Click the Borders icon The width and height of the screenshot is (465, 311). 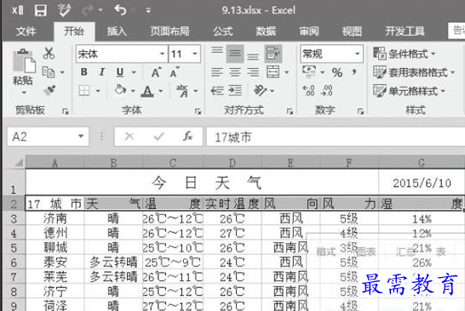tap(84, 91)
